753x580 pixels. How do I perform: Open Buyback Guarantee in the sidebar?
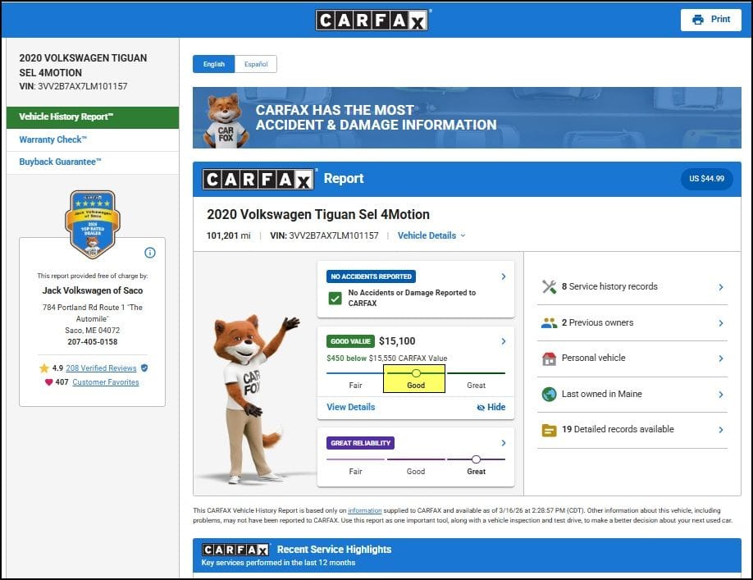coord(60,162)
